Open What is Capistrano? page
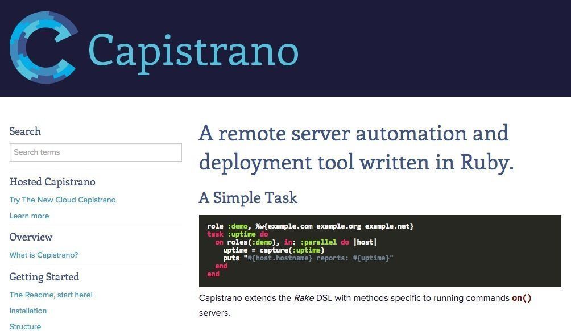Screen dimensions: 571x331 point(44,255)
